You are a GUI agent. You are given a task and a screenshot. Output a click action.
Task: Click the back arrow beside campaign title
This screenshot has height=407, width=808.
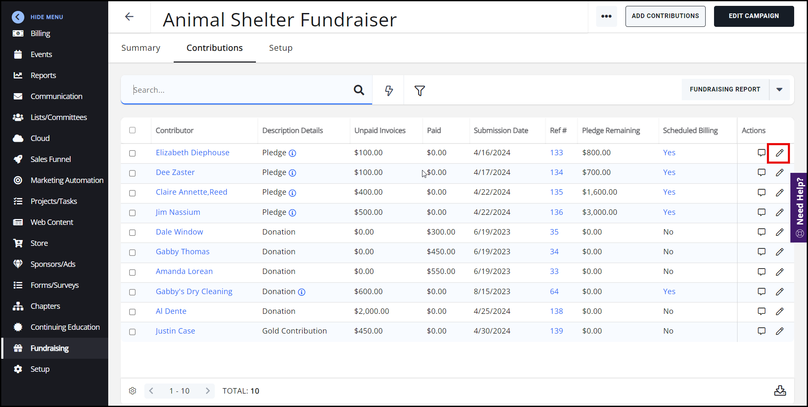pyautogui.click(x=129, y=17)
